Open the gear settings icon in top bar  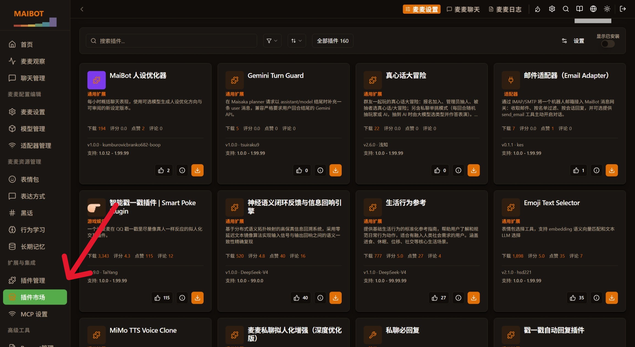(x=552, y=9)
